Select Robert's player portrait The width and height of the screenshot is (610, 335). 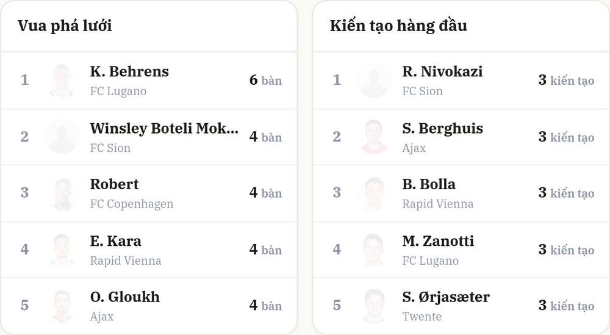pyautogui.click(x=62, y=193)
